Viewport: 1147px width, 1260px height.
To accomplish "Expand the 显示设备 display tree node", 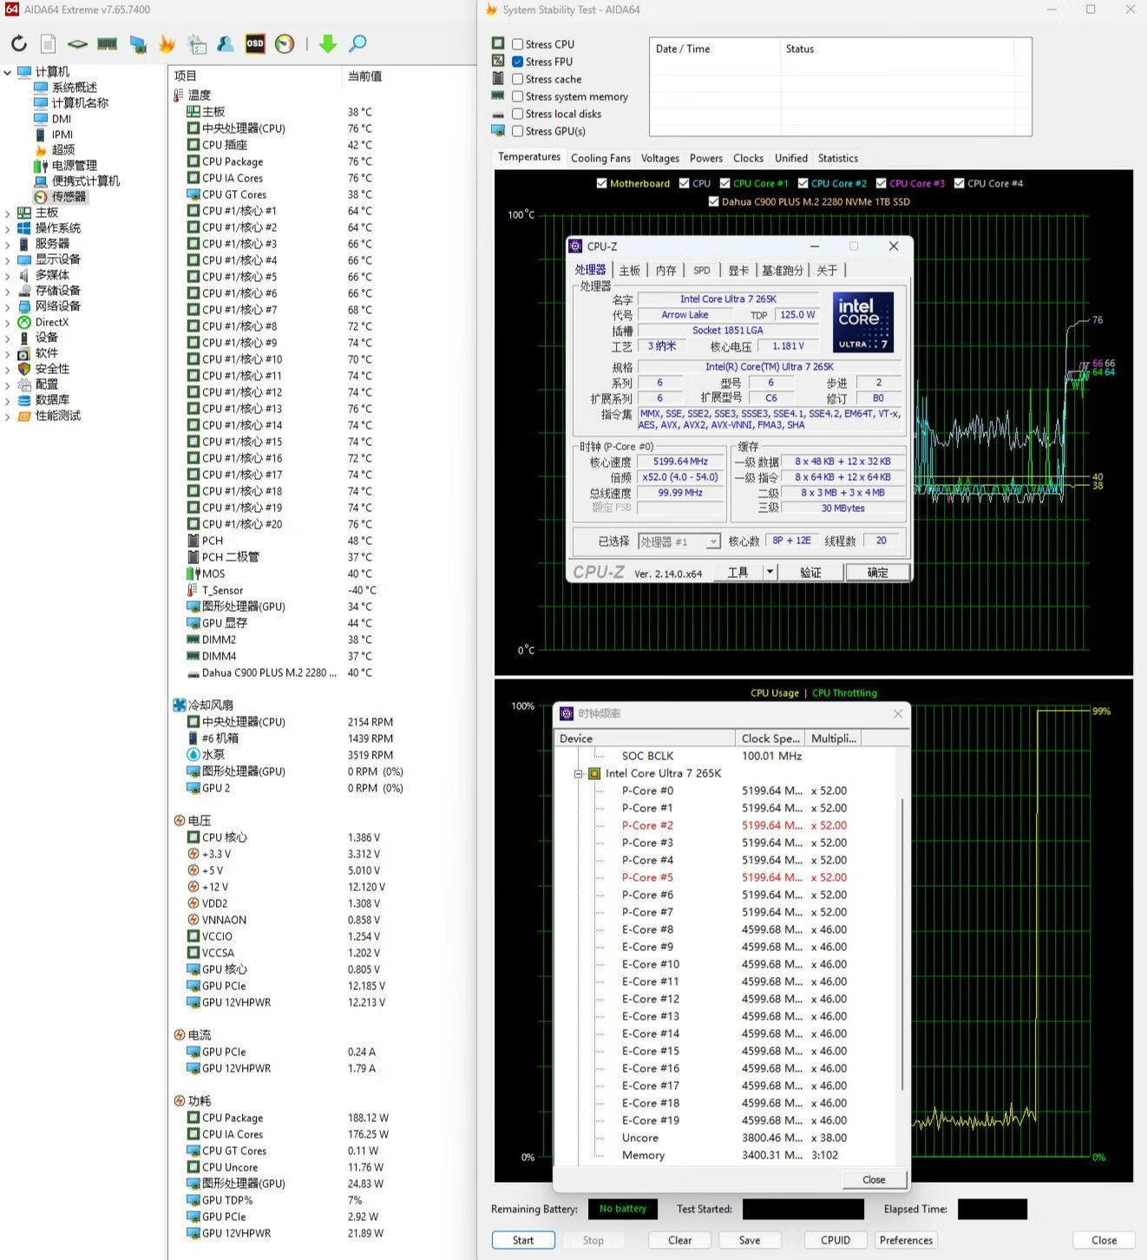I will 7,259.
